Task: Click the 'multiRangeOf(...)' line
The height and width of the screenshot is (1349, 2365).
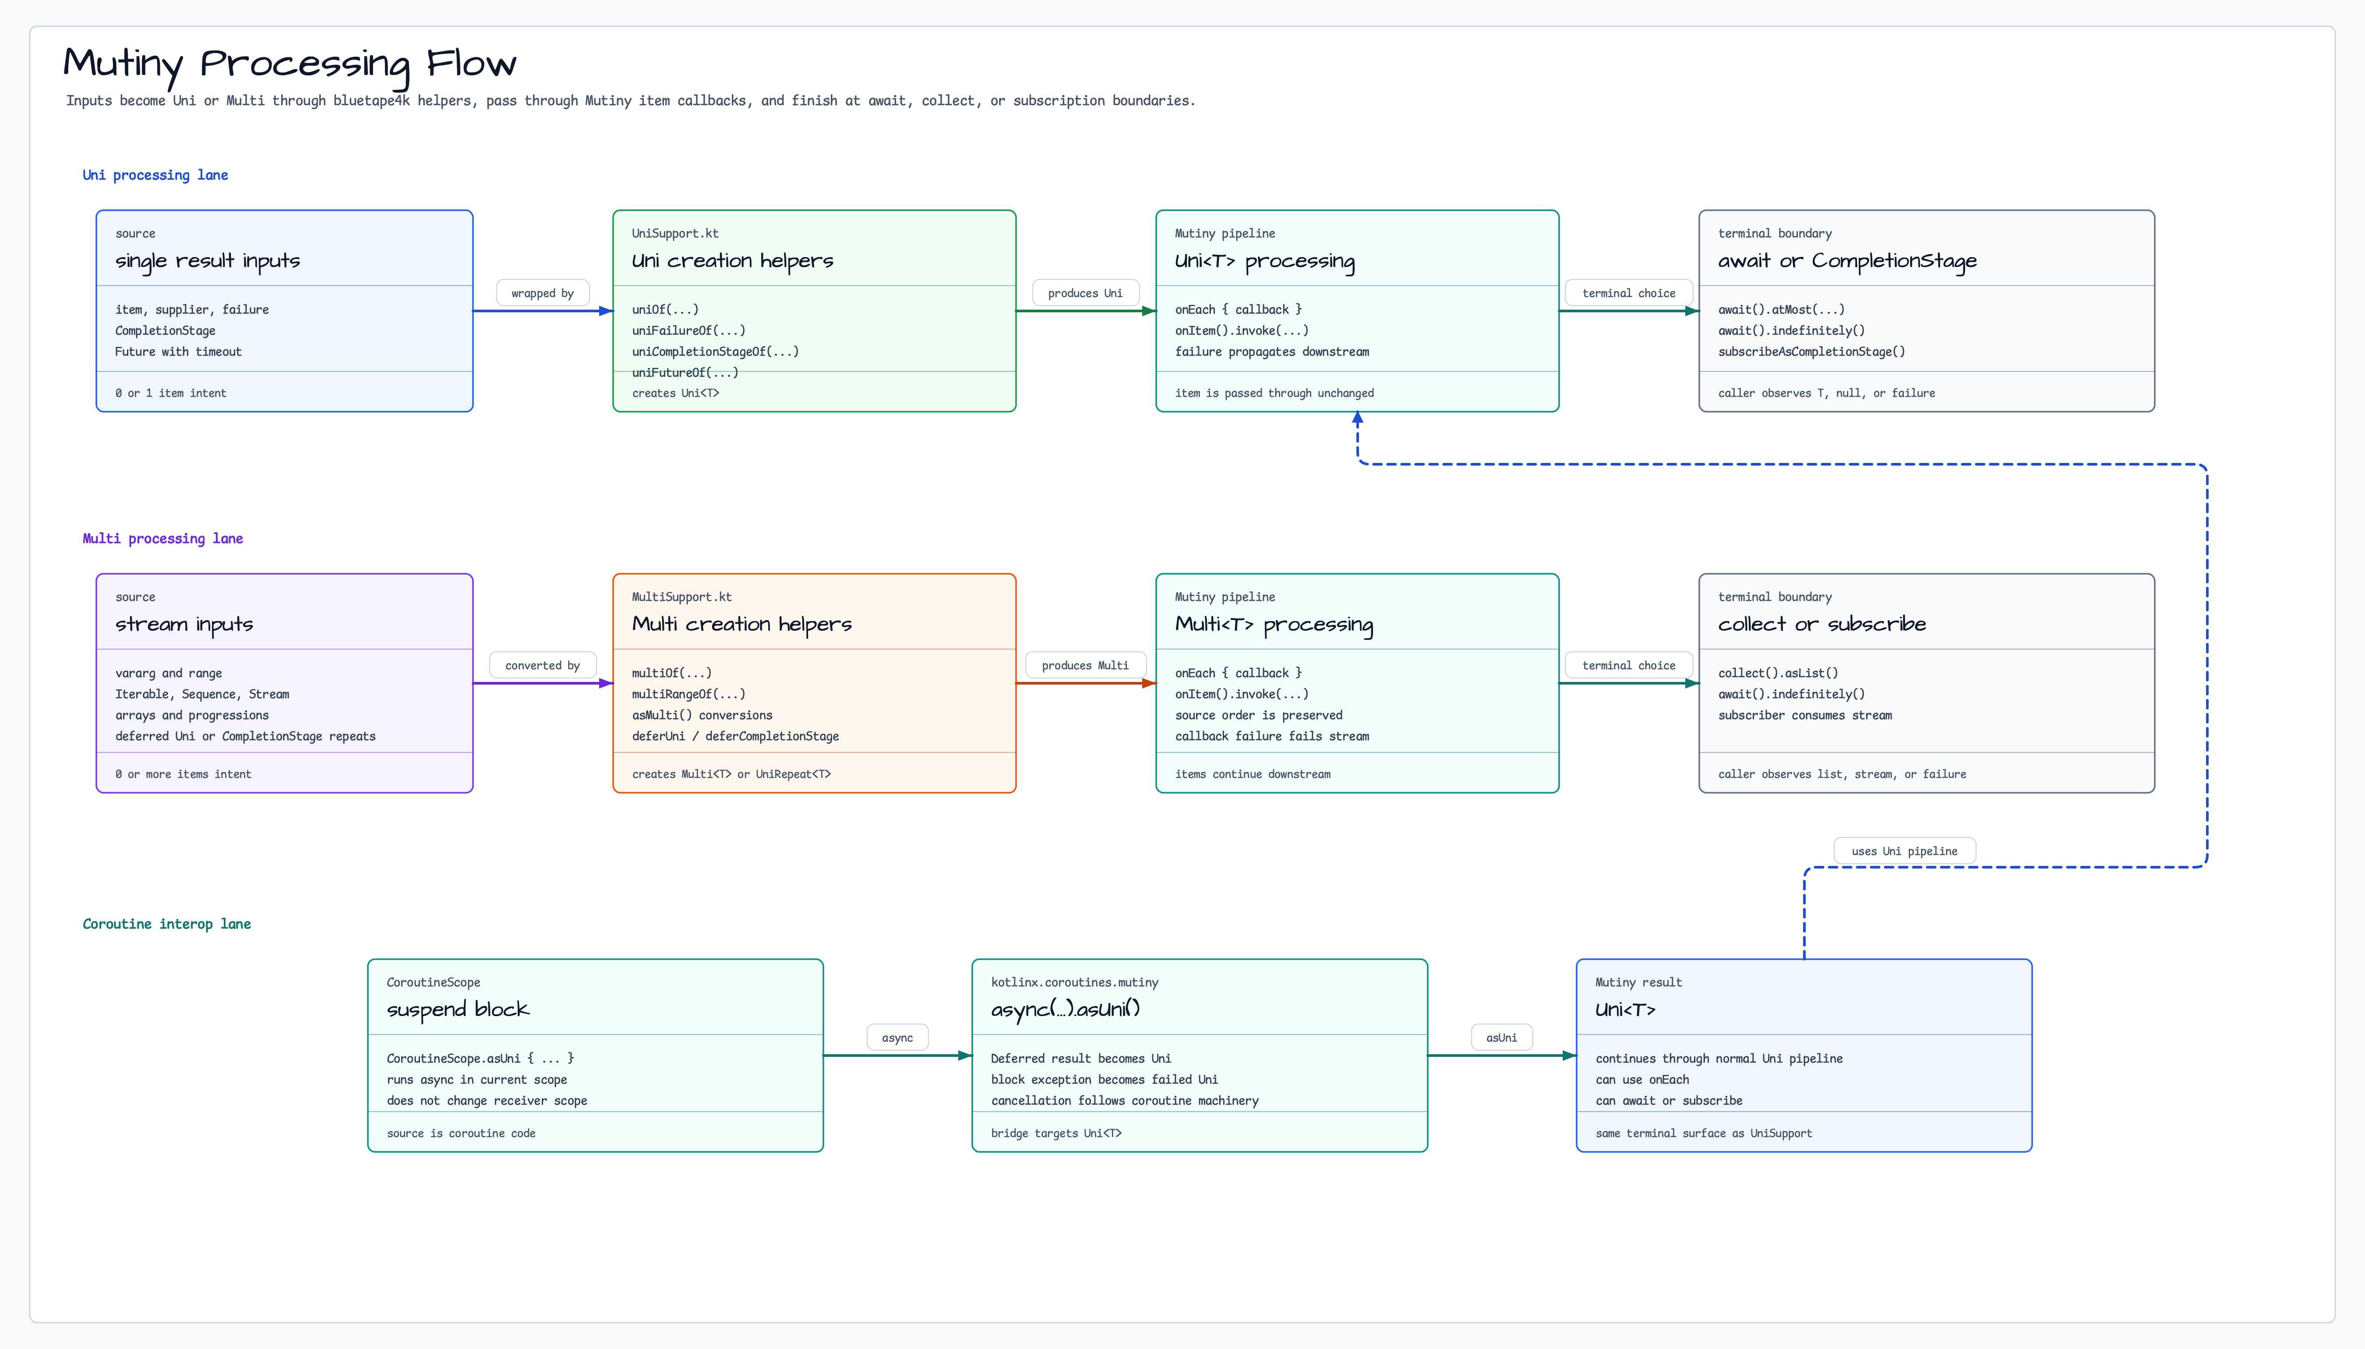Action: pyautogui.click(x=688, y=695)
